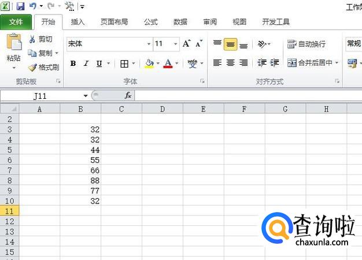Select cell containing 77

pyautogui.click(x=80, y=191)
